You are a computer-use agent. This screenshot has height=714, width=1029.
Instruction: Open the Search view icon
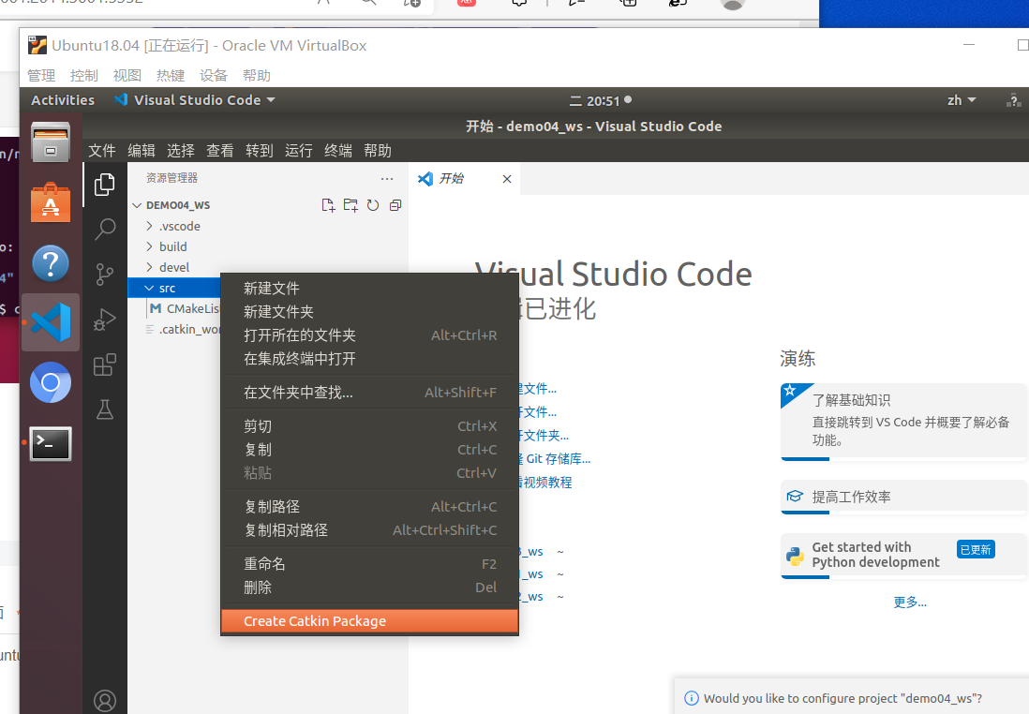[105, 229]
